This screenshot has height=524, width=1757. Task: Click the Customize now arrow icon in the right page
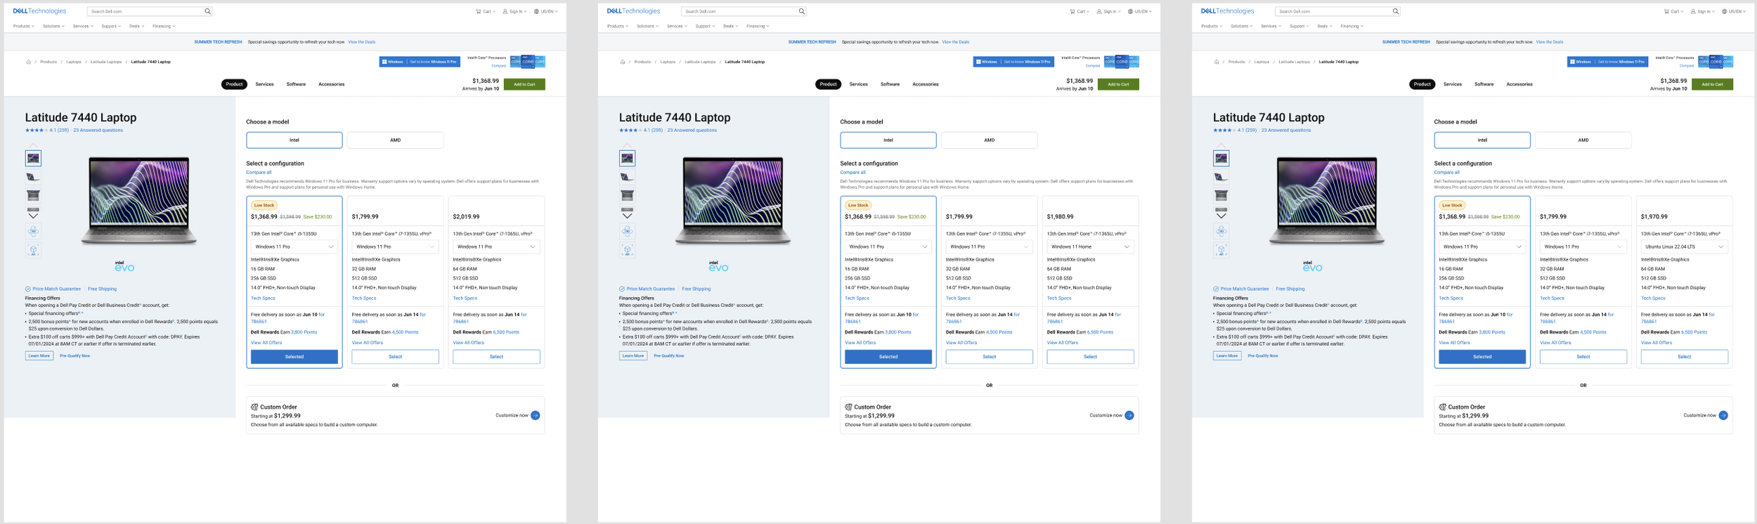(1723, 415)
